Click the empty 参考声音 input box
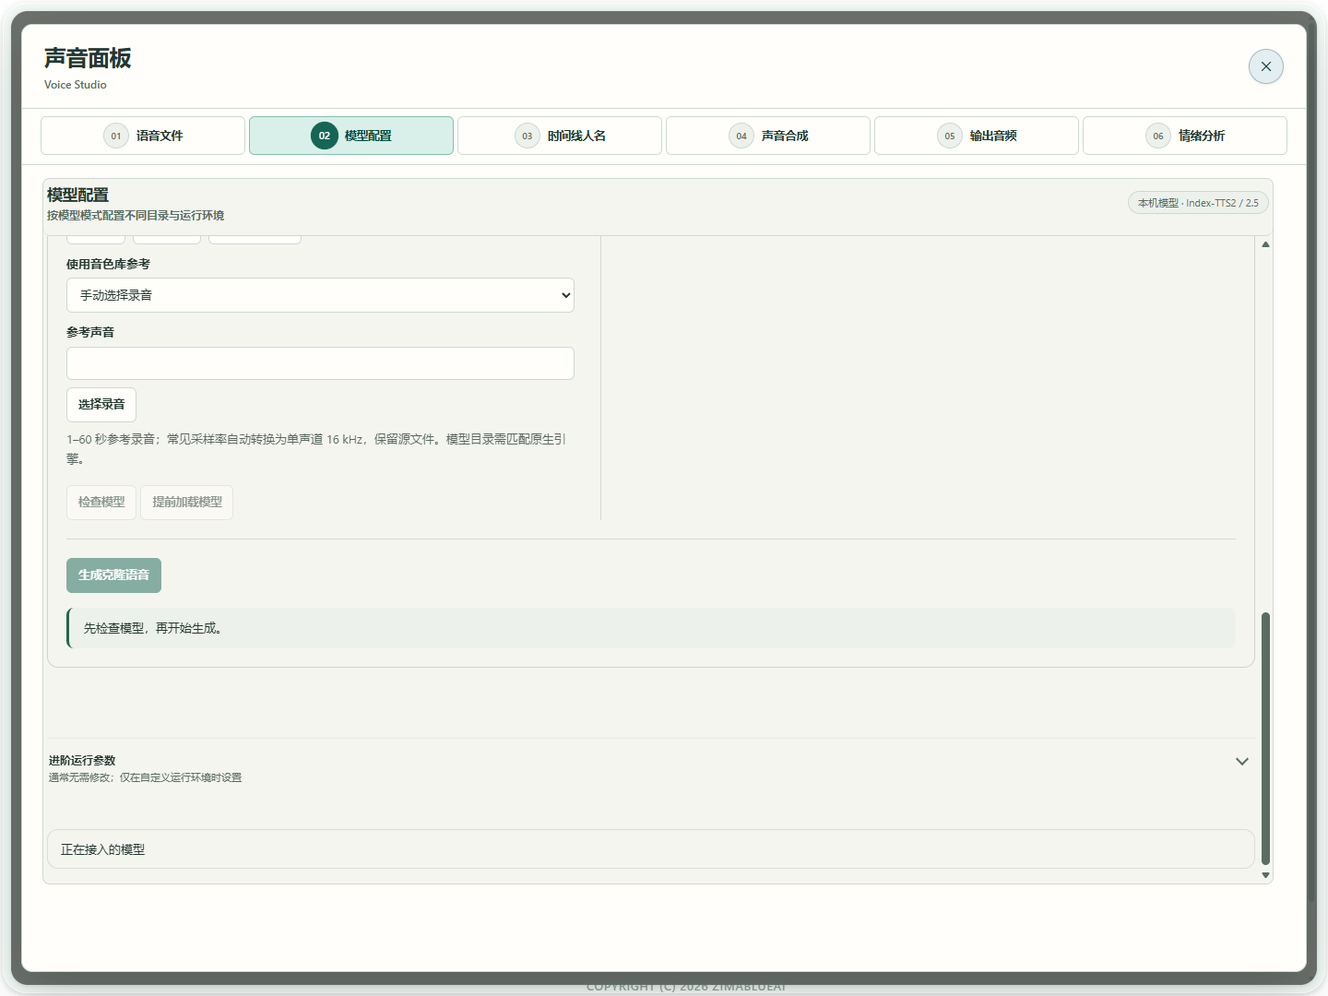Image resolution: width=1328 pixels, height=996 pixels. click(x=320, y=363)
